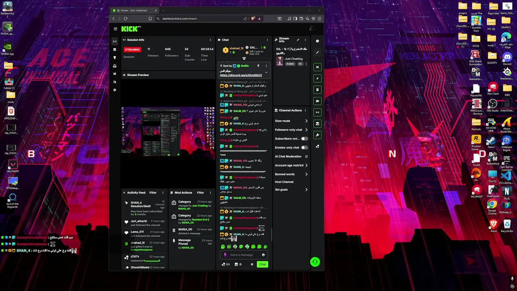Open the community sidebar icon
The width and height of the screenshot is (517, 291).
(x=115, y=82)
